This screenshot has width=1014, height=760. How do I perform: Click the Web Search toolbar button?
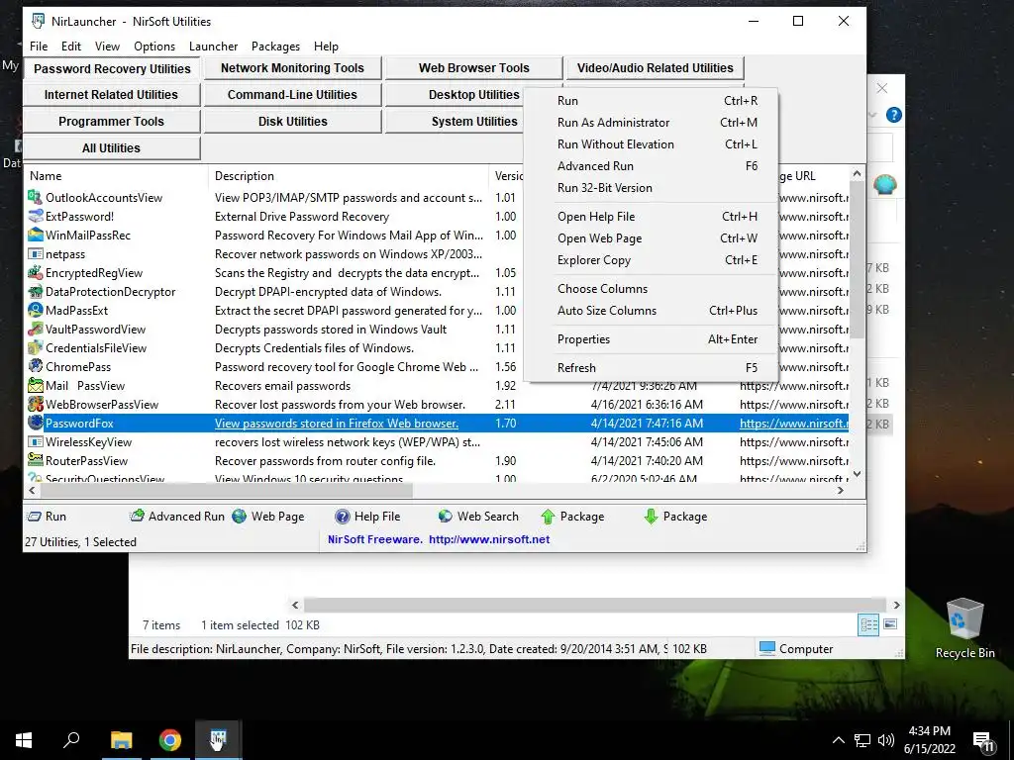(478, 517)
